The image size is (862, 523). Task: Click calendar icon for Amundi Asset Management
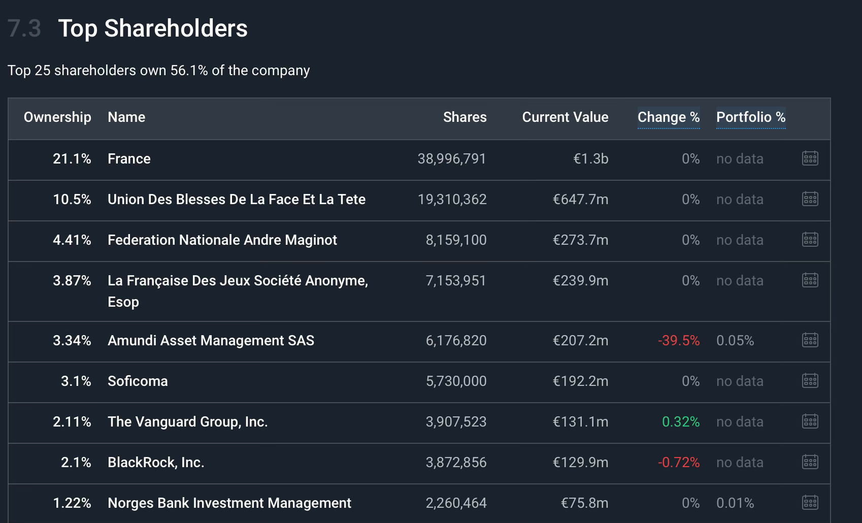click(x=810, y=340)
